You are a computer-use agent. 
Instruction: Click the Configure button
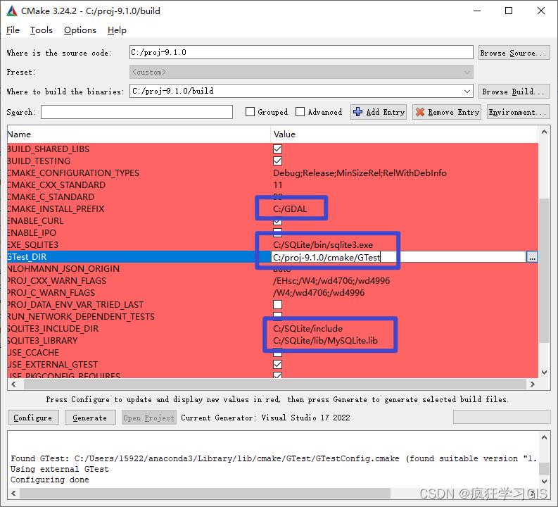(33, 418)
